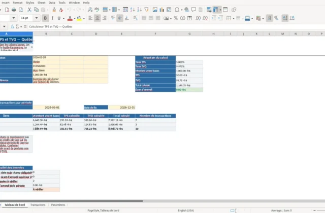Apply the blue background color swatch
The width and height of the screenshot is (325, 213).
coord(247,18)
